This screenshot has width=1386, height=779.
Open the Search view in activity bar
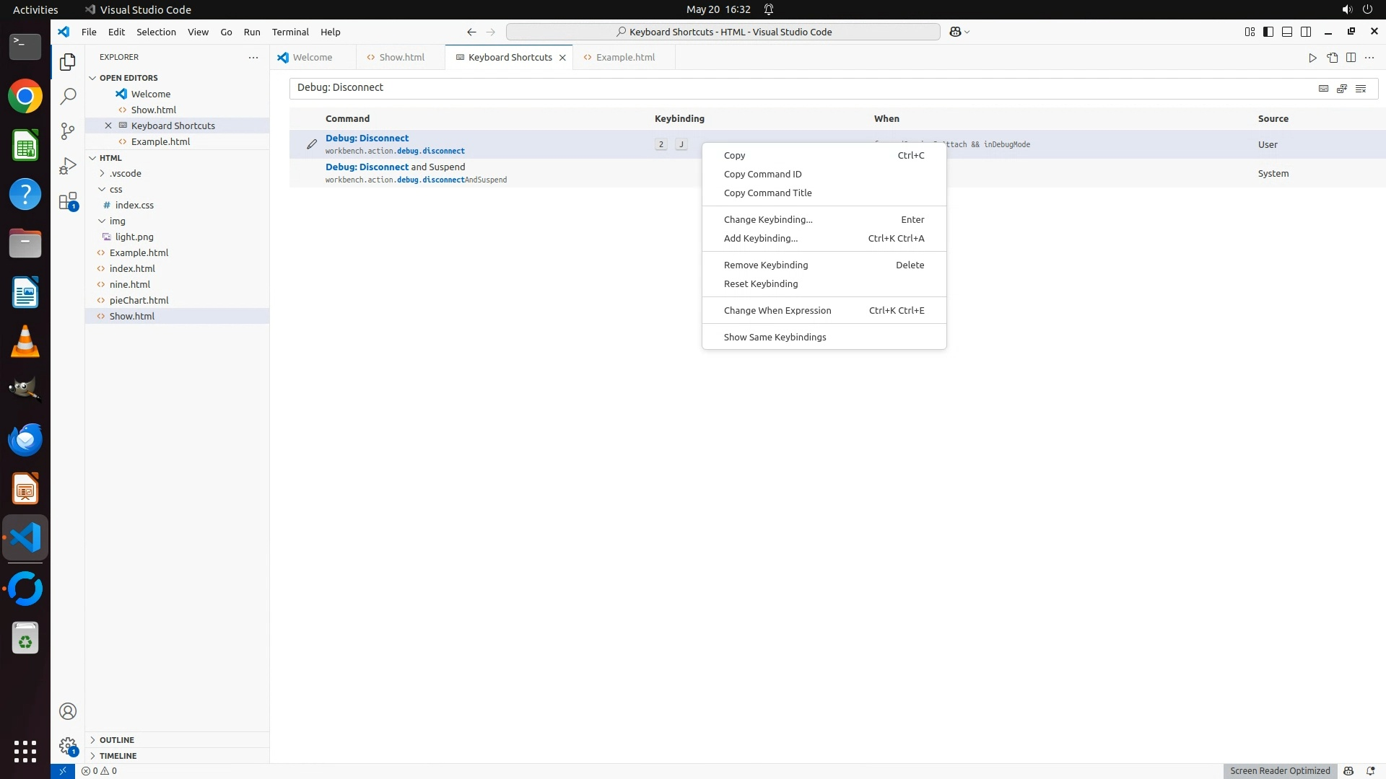coord(68,96)
